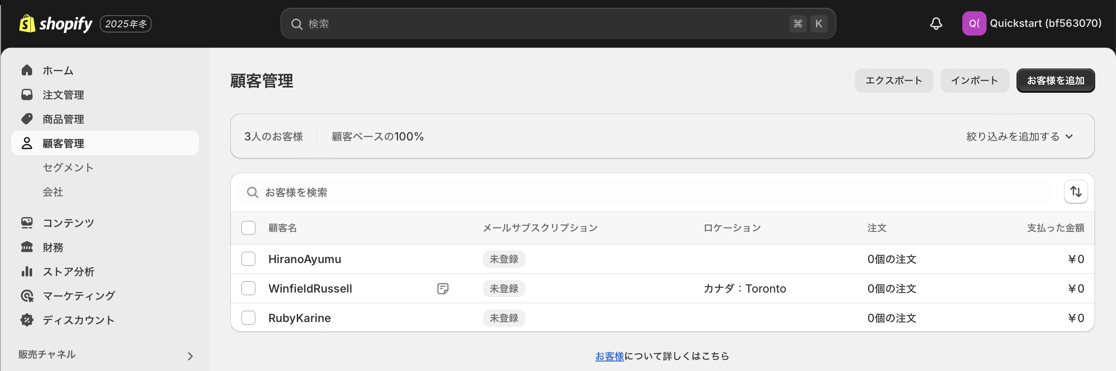Click 未登録 badge for HiranoAyumu
The width and height of the screenshot is (1116, 371).
coord(504,259)
